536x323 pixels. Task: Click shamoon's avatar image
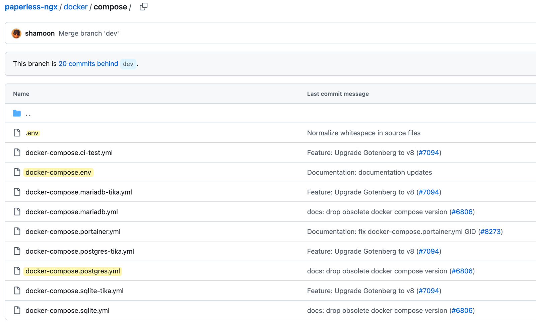16,33
